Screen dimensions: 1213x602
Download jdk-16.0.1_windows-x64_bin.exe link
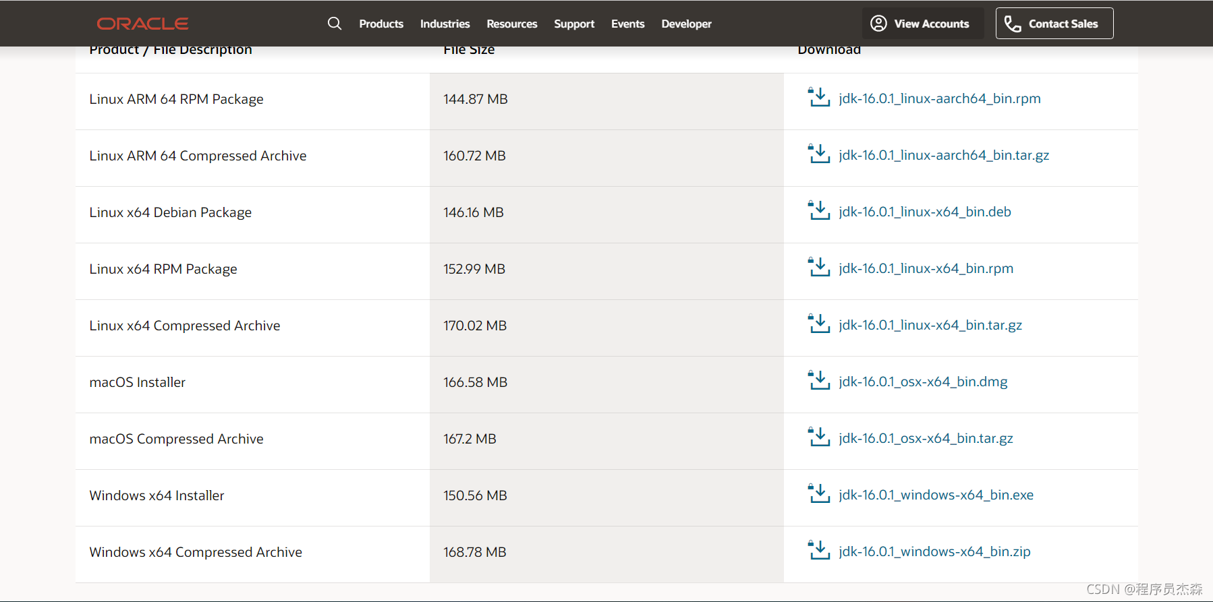click(936, 495)
